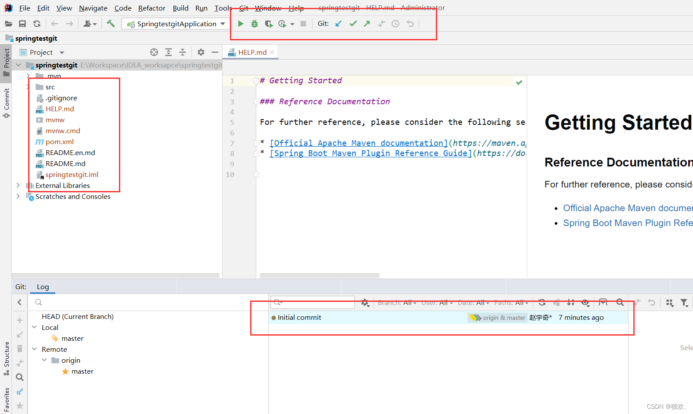Open the Edit menu

click(x=43, y=8)
